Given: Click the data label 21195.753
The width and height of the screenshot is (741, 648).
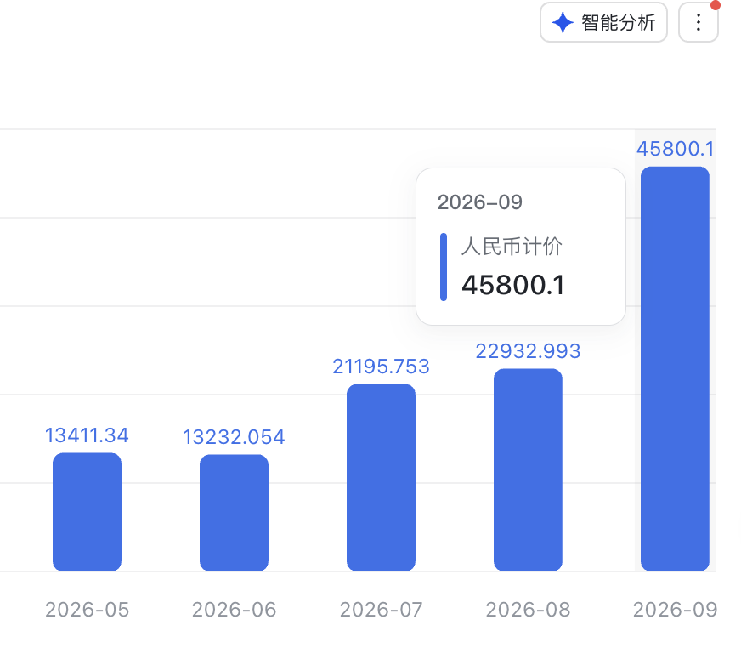Looking at the screenshot, I should pyautogui.click(x=381, y=367).
